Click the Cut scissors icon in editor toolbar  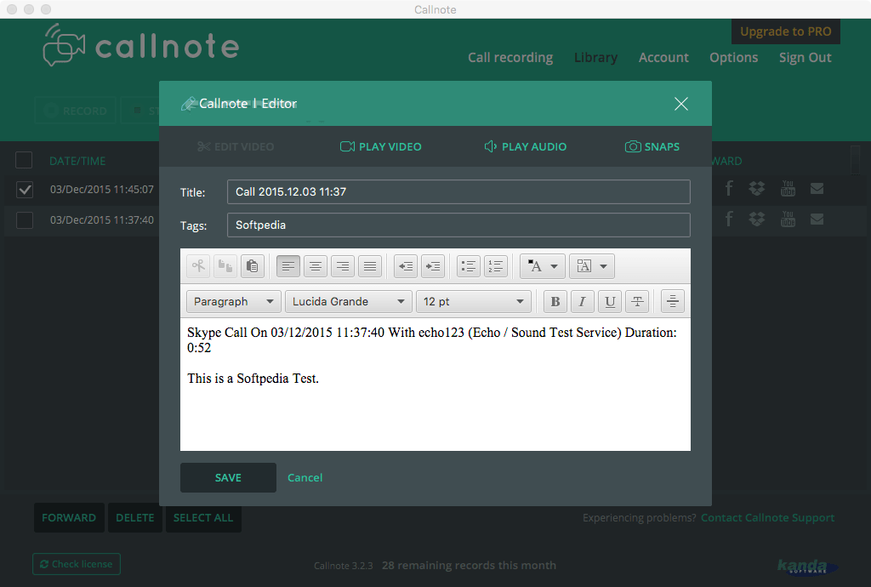[x=198, y=266]
